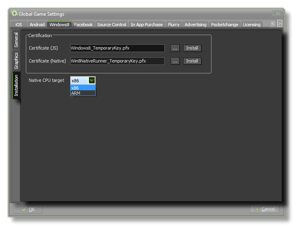Go to the Source Control tab
This screenshot has width=293, height=225.
pos(112,25)
